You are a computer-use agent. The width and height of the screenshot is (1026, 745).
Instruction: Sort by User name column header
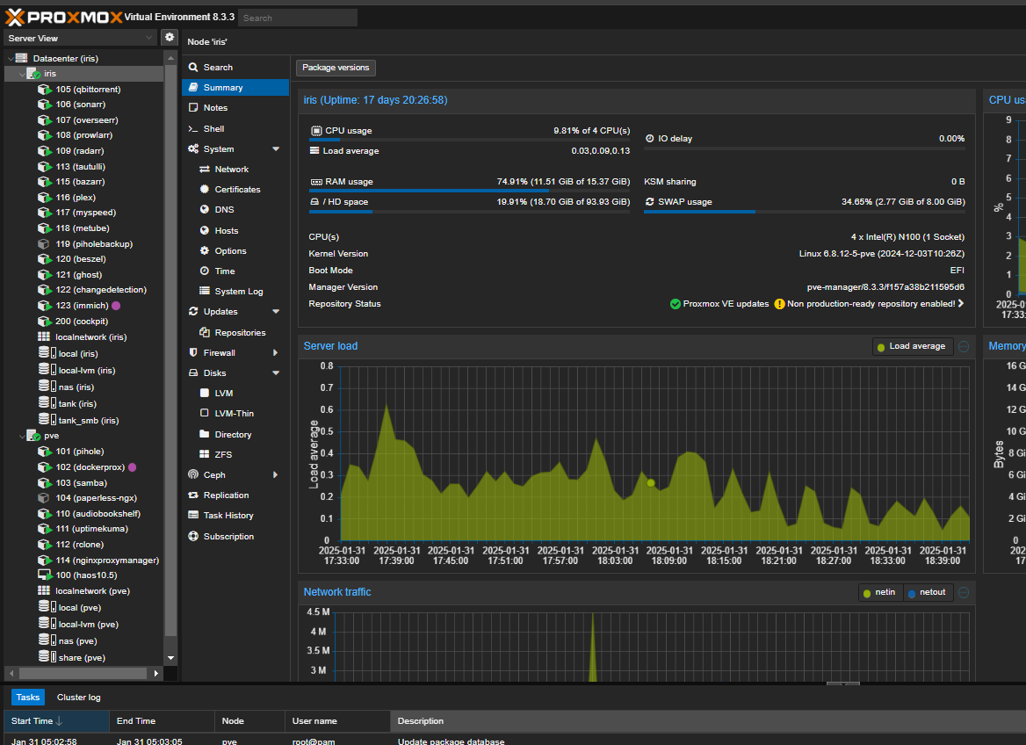337,720
